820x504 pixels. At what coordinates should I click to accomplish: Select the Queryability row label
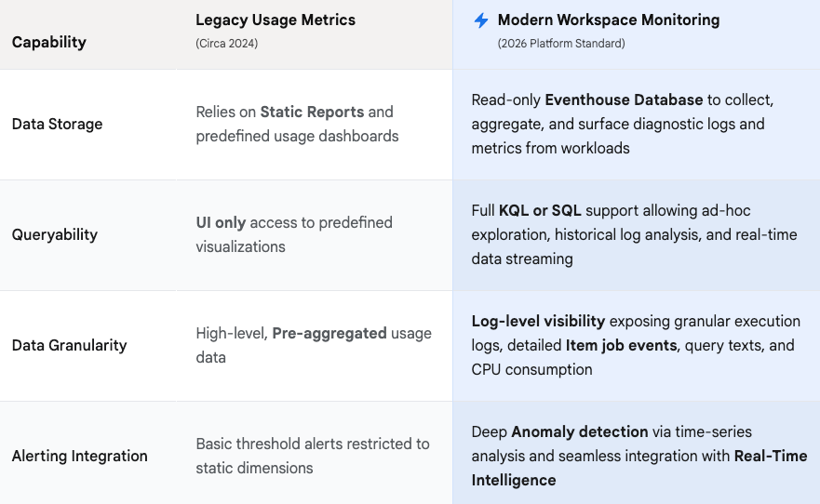(54, 234)
